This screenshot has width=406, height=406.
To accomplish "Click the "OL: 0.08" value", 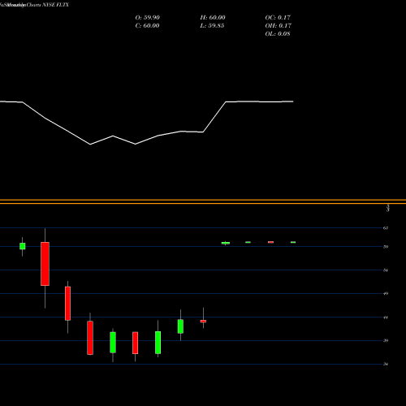I will point(278,33).
